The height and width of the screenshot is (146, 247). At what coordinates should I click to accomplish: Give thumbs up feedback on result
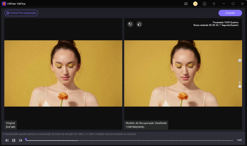point(139,24)
